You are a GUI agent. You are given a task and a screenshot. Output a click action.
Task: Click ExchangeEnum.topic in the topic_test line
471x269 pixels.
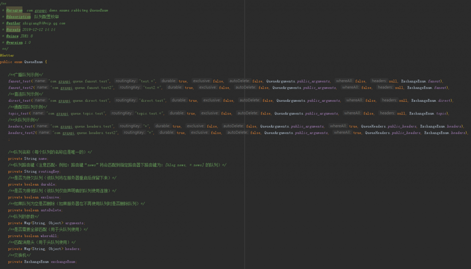(428, 114)
